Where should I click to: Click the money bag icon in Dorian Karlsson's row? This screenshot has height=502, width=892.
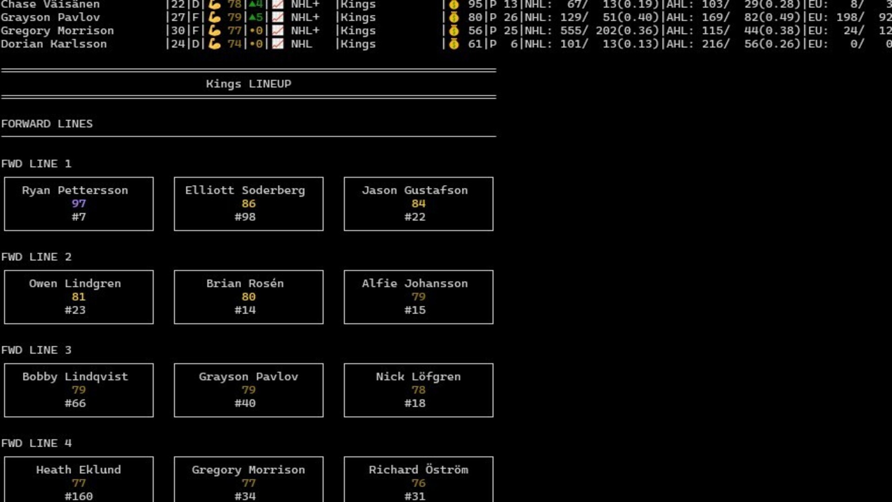454,44
